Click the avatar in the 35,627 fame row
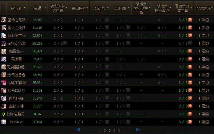 pyautogui.click(x=4, y=67)
